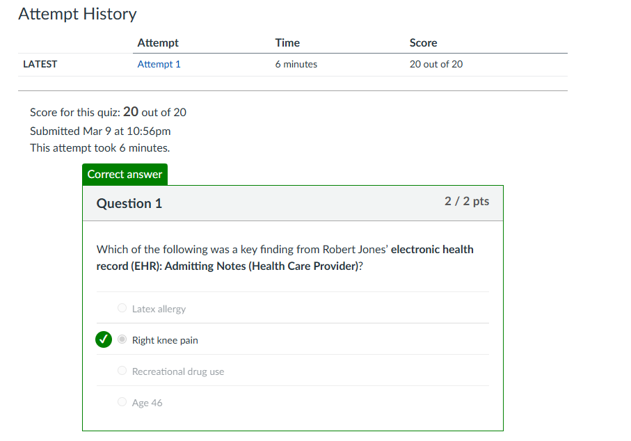
Task: Select the Right knee pain radio button
Action: point(122,340)
